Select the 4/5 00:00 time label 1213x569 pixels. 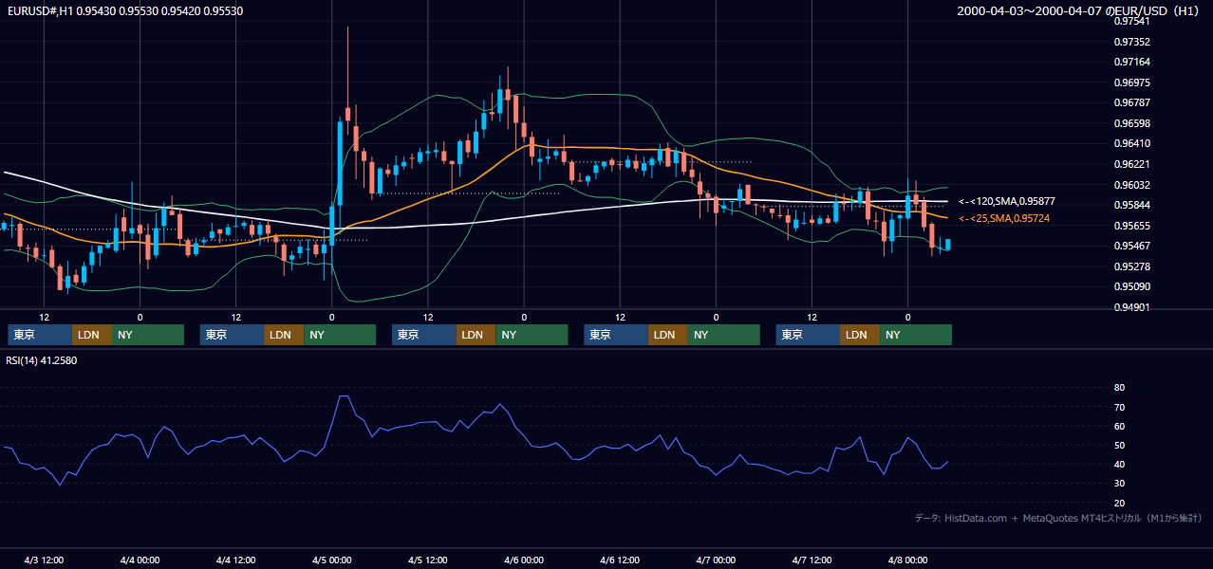point(331,560)
